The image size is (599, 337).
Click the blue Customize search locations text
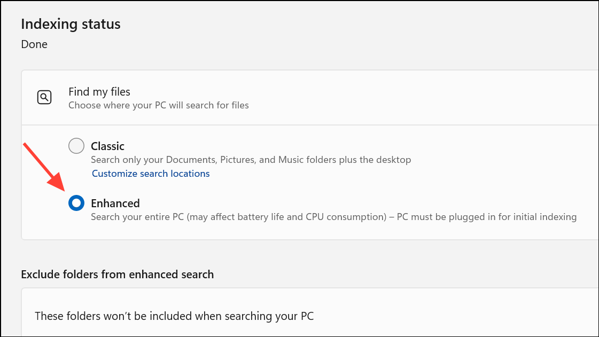[150, 173]
